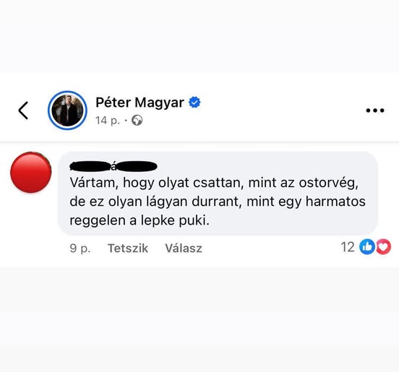399x372 pixels.
Task: Open the Péter Magyar name link
Action: 140,103
